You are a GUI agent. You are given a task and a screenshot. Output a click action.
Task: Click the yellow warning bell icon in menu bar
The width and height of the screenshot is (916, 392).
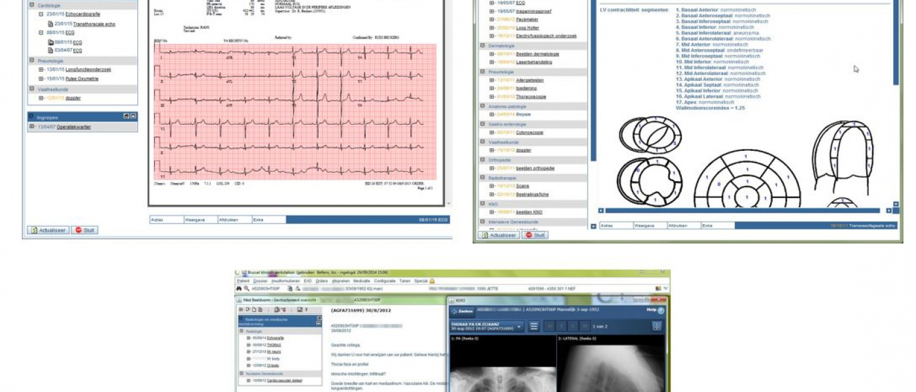[x=432, y=280]
